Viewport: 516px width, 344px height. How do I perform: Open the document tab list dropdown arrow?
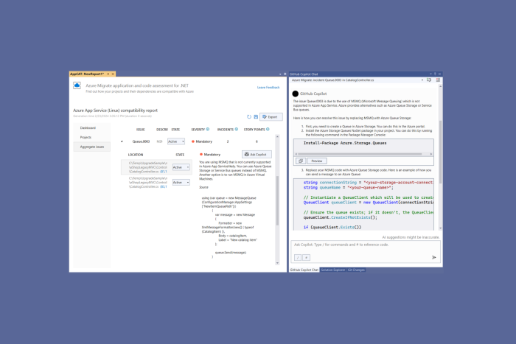tap(280, 74)
